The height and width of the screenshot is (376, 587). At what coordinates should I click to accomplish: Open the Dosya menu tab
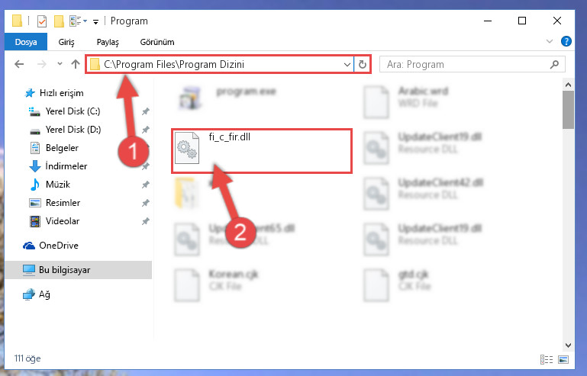point(26,42)
